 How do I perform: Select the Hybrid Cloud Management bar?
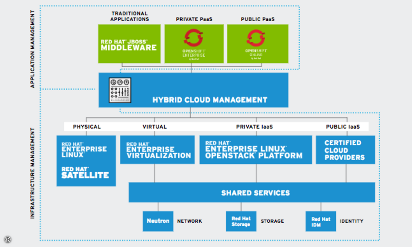tap(193, 90)
